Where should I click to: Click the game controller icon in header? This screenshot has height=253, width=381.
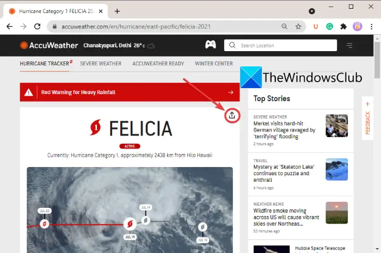211,45
